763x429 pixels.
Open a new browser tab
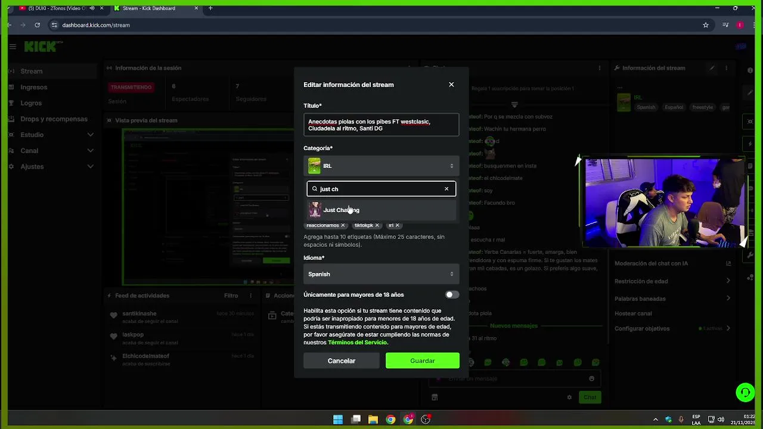pyautogui.click(x=210, y=8)
